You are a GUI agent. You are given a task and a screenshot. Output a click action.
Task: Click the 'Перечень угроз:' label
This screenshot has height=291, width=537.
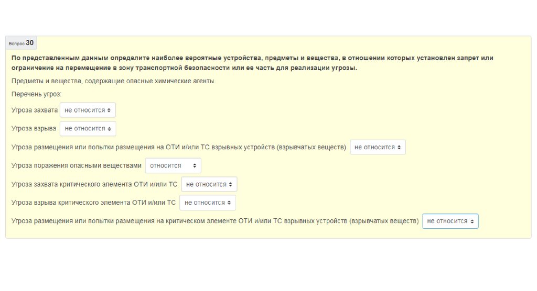(x=36, y=94)
